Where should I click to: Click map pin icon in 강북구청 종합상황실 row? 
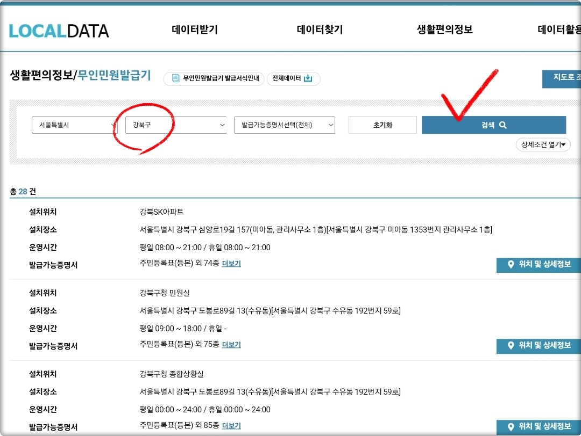tap(511, 426)
